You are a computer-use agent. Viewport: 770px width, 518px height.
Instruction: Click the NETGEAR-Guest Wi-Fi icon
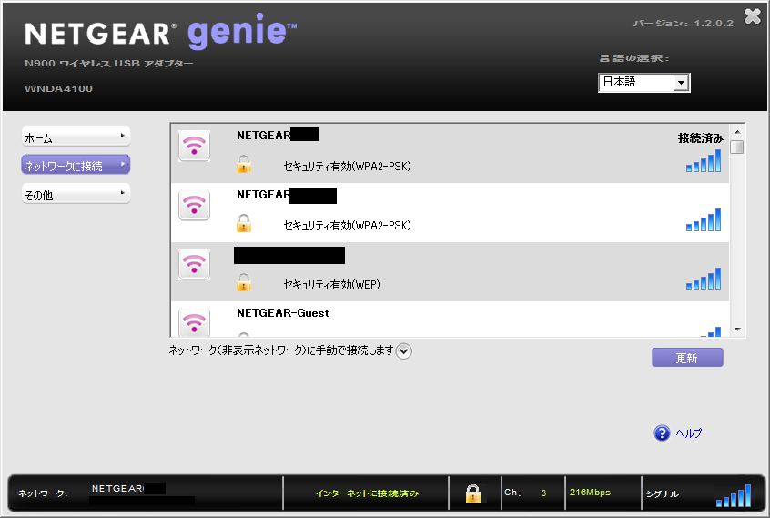[x=194, y=322]
